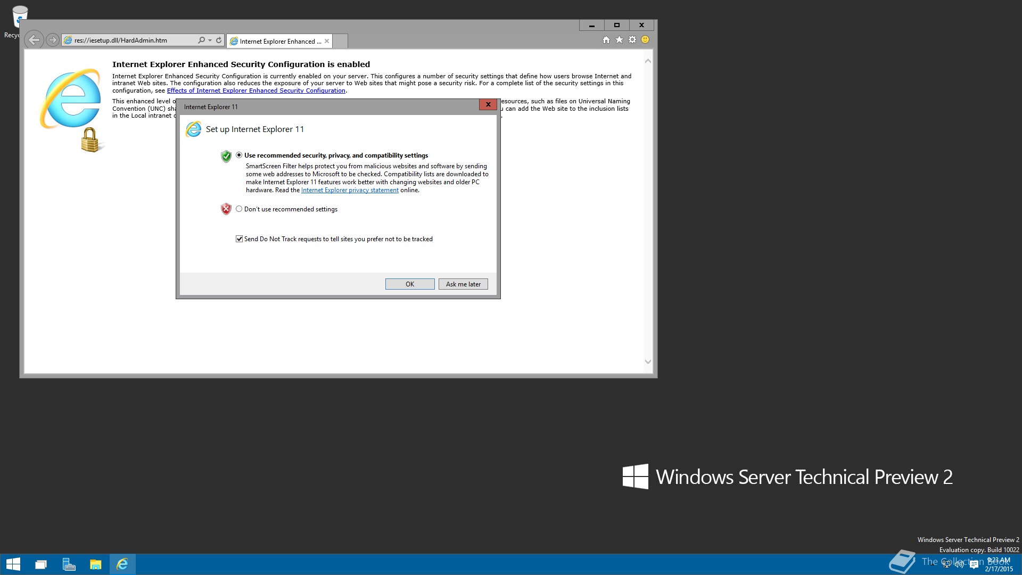The width and height of the screenshot is (1022, 575).
Task: Click the smiley feedback icon
Action: pyautogui.click(x=645, y=40)
